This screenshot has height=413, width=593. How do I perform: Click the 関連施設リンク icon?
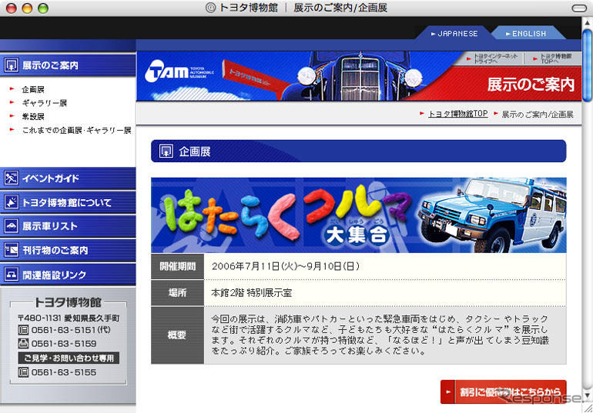click(x=12, y=275)
